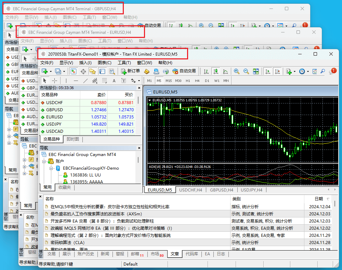The image size is (342, 270).
Task: Open Data Window crosshair-circle icon
Action: (x=83, y=71)
